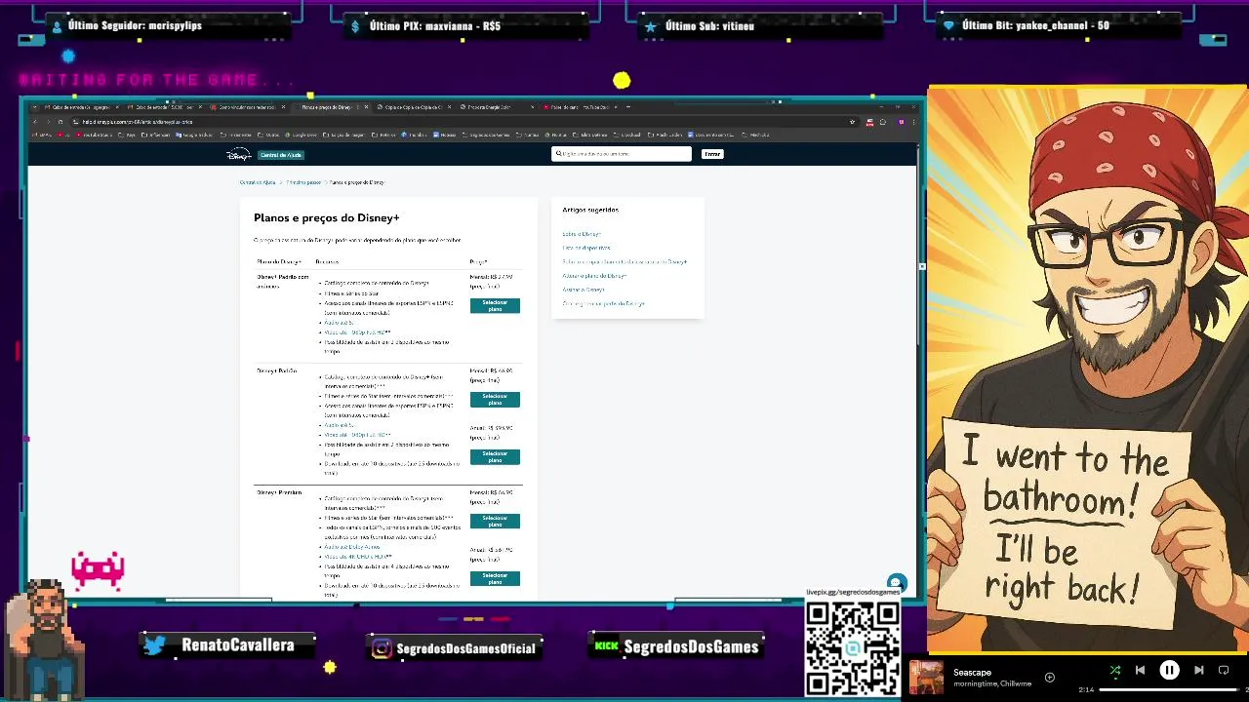Select the Disney+ Premium monthly plan

(495, 521)
